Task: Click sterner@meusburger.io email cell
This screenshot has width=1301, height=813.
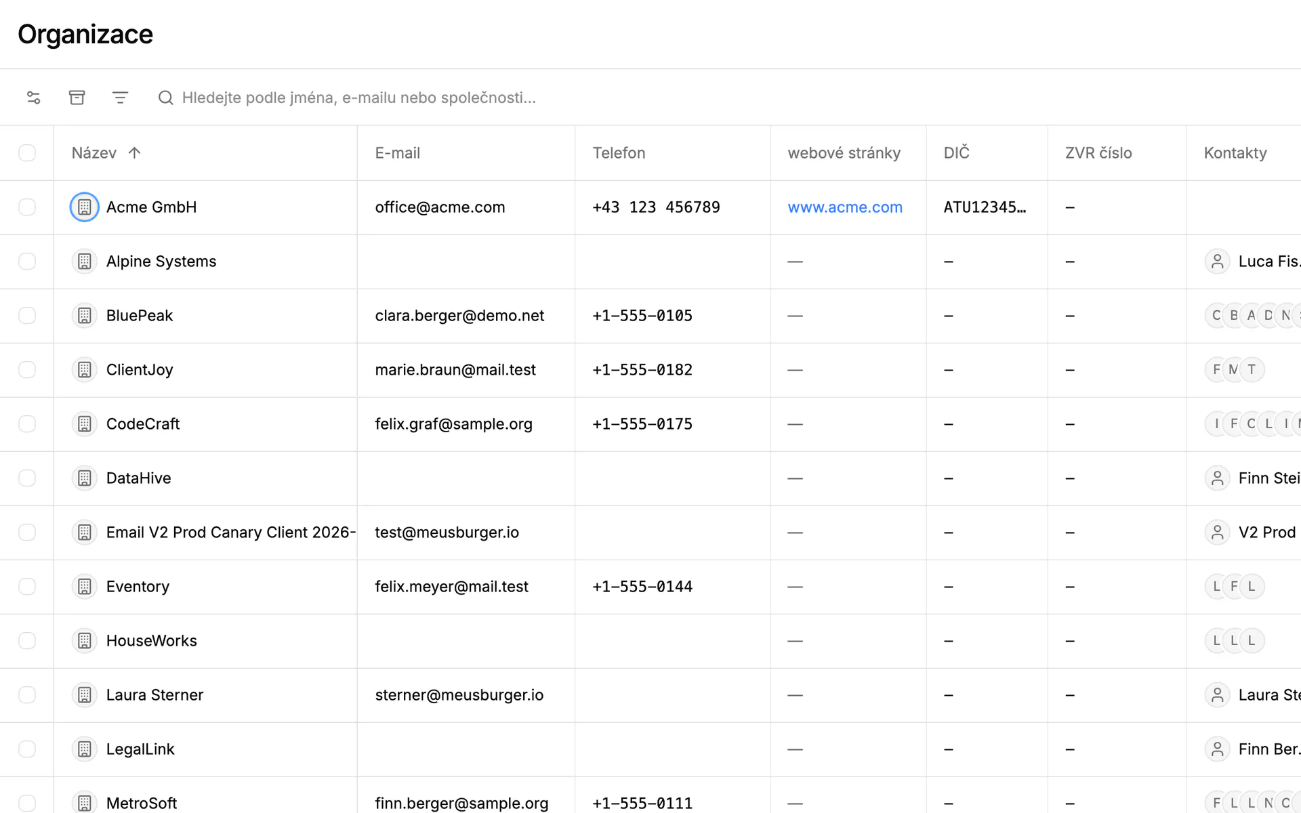Action: (x=459, y=695)
